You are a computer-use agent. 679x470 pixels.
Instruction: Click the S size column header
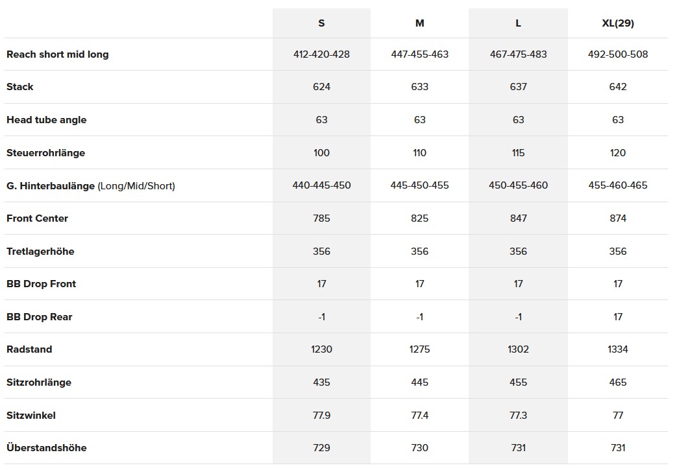tap(321, 23)
